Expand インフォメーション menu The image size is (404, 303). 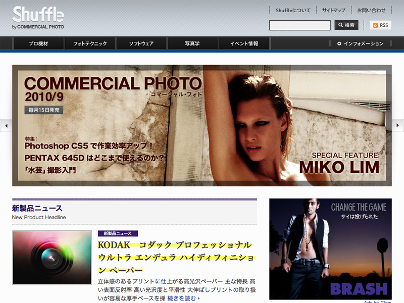pyautogui.click(x=360, y=43)
